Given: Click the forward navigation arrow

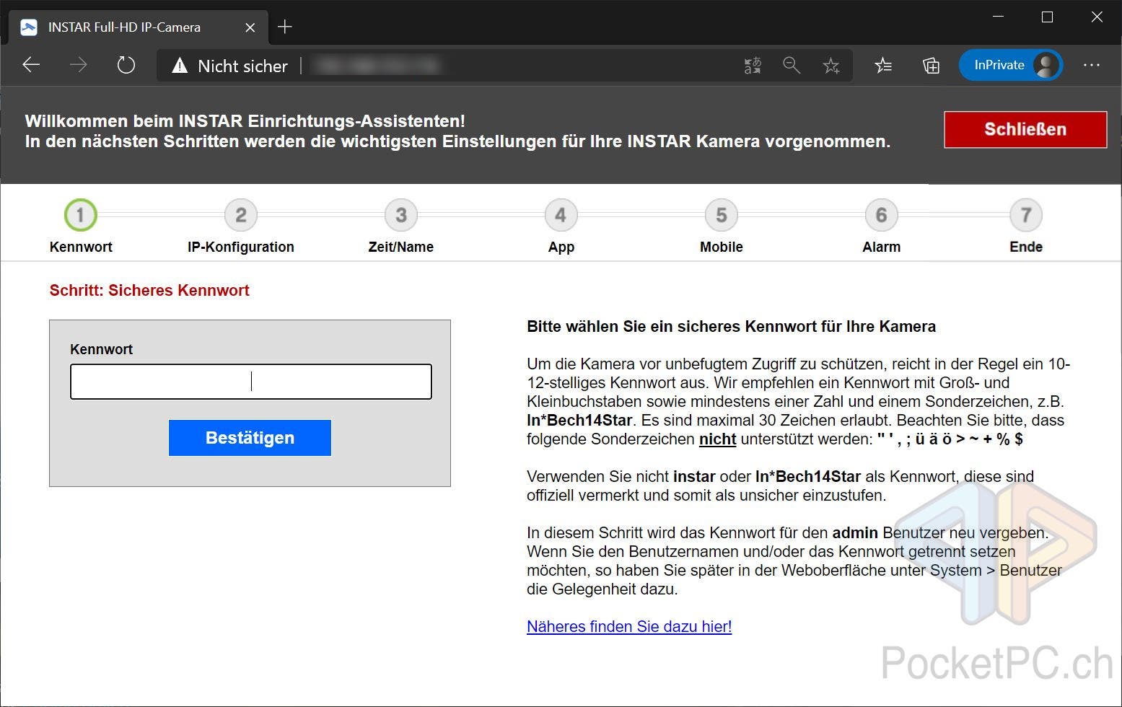Looking at the screenshot, I should (78, 65).
